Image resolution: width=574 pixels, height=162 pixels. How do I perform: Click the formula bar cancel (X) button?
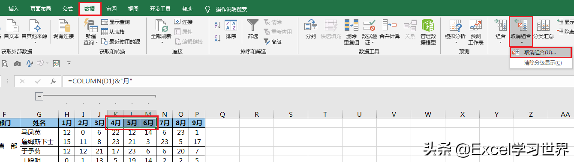click(22, 81)
